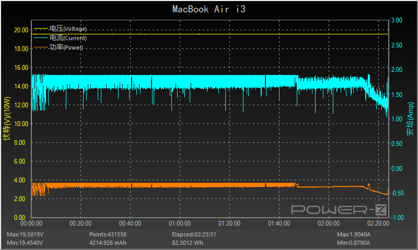Toggle the 功率(Power) legend entry
This screenshot has width=418, height=250.
click(x=66, y=47)
